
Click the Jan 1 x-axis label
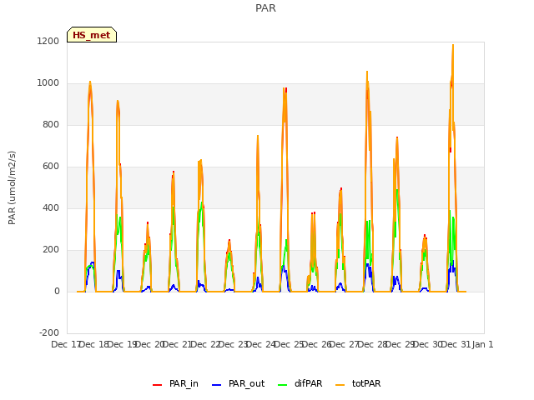click(x=482, y=344)
